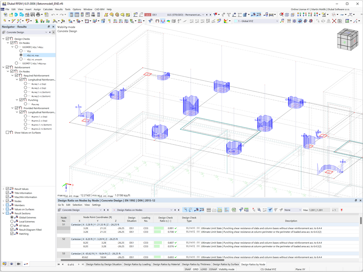Click the red exclamation icon in results table toolbar
Image resolution: width=363 pixels, height=272 pixels.
coord(341,210)
